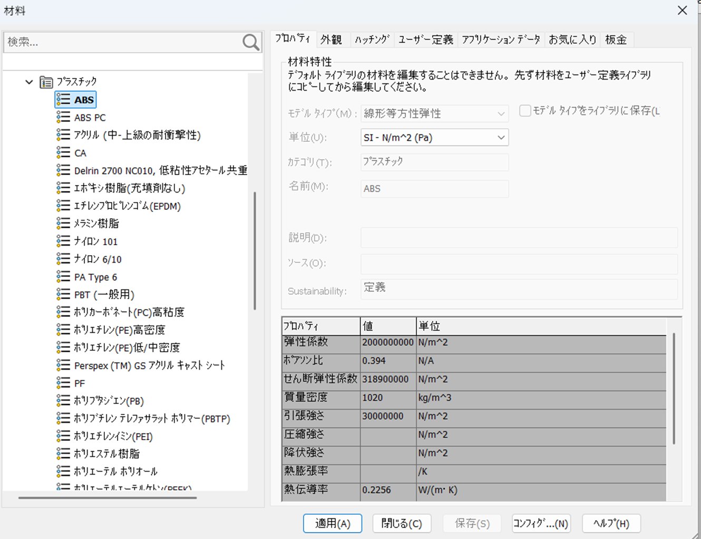This screenshot has width=701, height=539.
Task: Switch to the 板金 tab
Action: point(616,40)
